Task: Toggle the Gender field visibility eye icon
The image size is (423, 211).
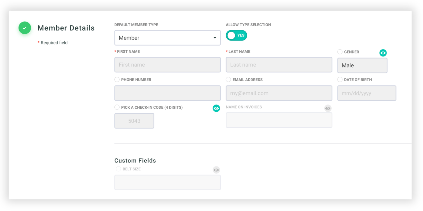Action: 383,53
